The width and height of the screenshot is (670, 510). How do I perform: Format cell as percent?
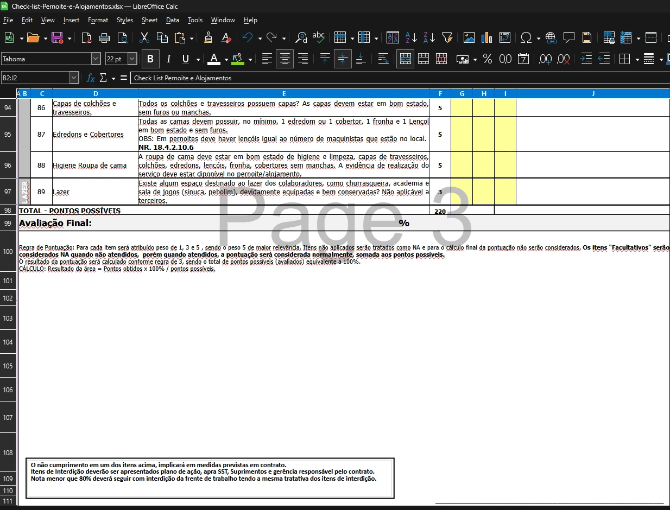(488, 59)
